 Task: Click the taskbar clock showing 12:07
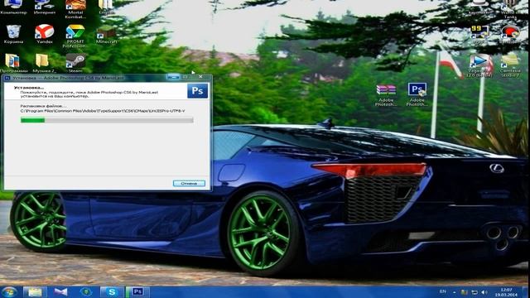coord(506,292)
